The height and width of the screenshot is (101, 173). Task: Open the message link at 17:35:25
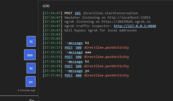pyautogui.click(x=76, y=52)
